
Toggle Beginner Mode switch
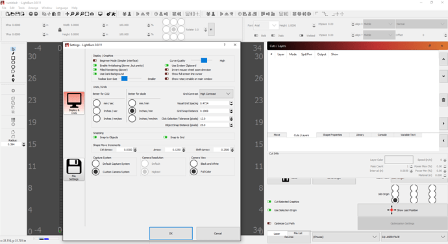(95, 60)
